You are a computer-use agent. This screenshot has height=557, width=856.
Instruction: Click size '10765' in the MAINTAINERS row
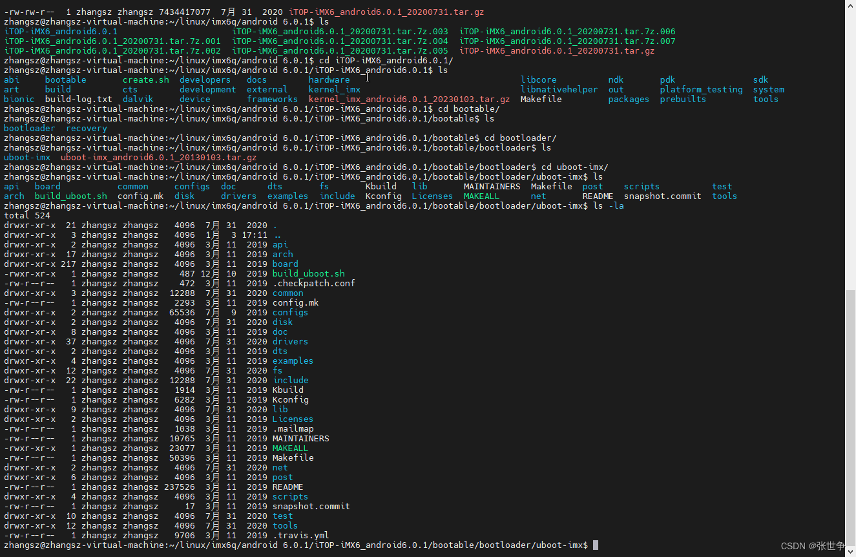[182, 439]
